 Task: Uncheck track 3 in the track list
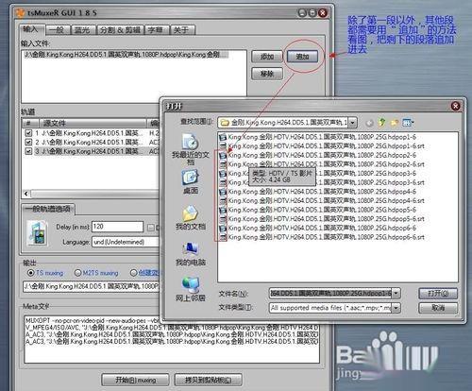coord(28,151)
